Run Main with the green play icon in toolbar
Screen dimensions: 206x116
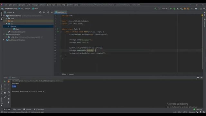[x=171, y=9]
